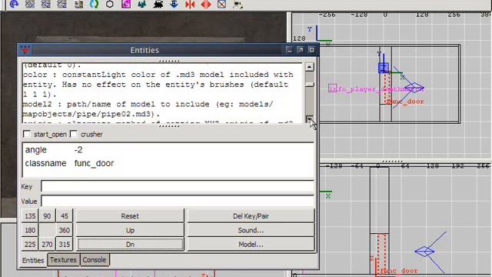The height and width of the screenshot is (277, 492).
Task: Set angle to 90
Action: (x=47, y=216)
